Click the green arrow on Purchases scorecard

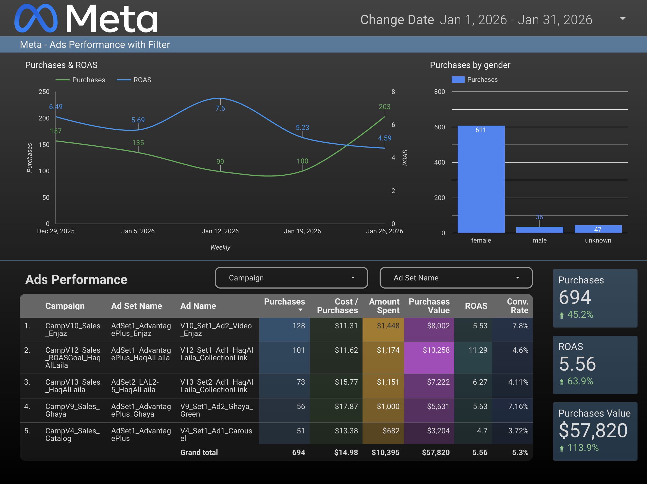point(561,315)
